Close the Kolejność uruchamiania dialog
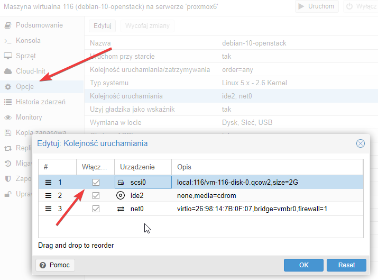This screenshot has width=378, height=280. coord(361,143)
